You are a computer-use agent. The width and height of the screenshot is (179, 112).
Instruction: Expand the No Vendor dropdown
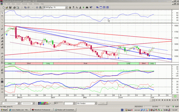pyautogui.click(x=95, y=103)
